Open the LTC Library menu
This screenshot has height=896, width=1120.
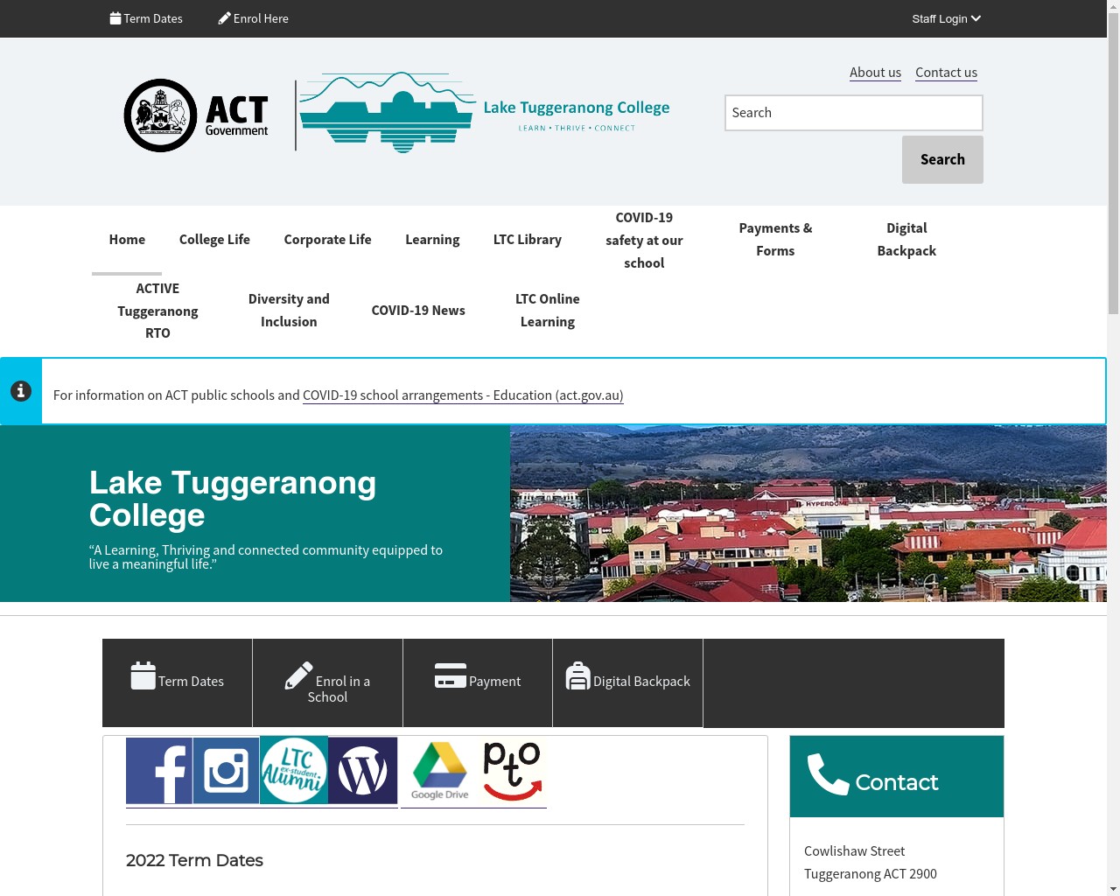(527, 239)
